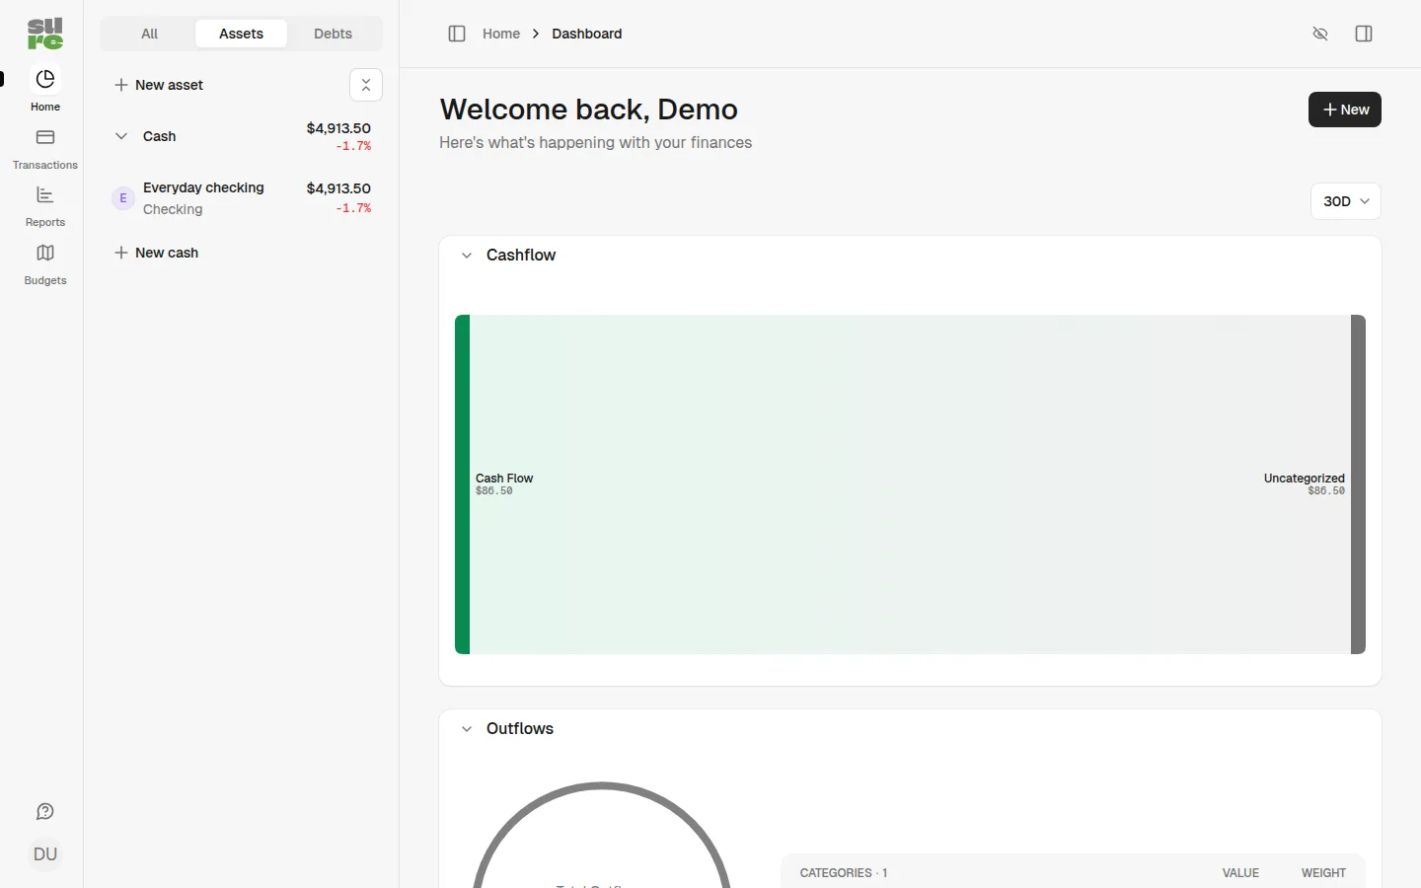Click the Cash Flow $86.50 label
The image size is (1421, 888).
[x=504, y=484]
